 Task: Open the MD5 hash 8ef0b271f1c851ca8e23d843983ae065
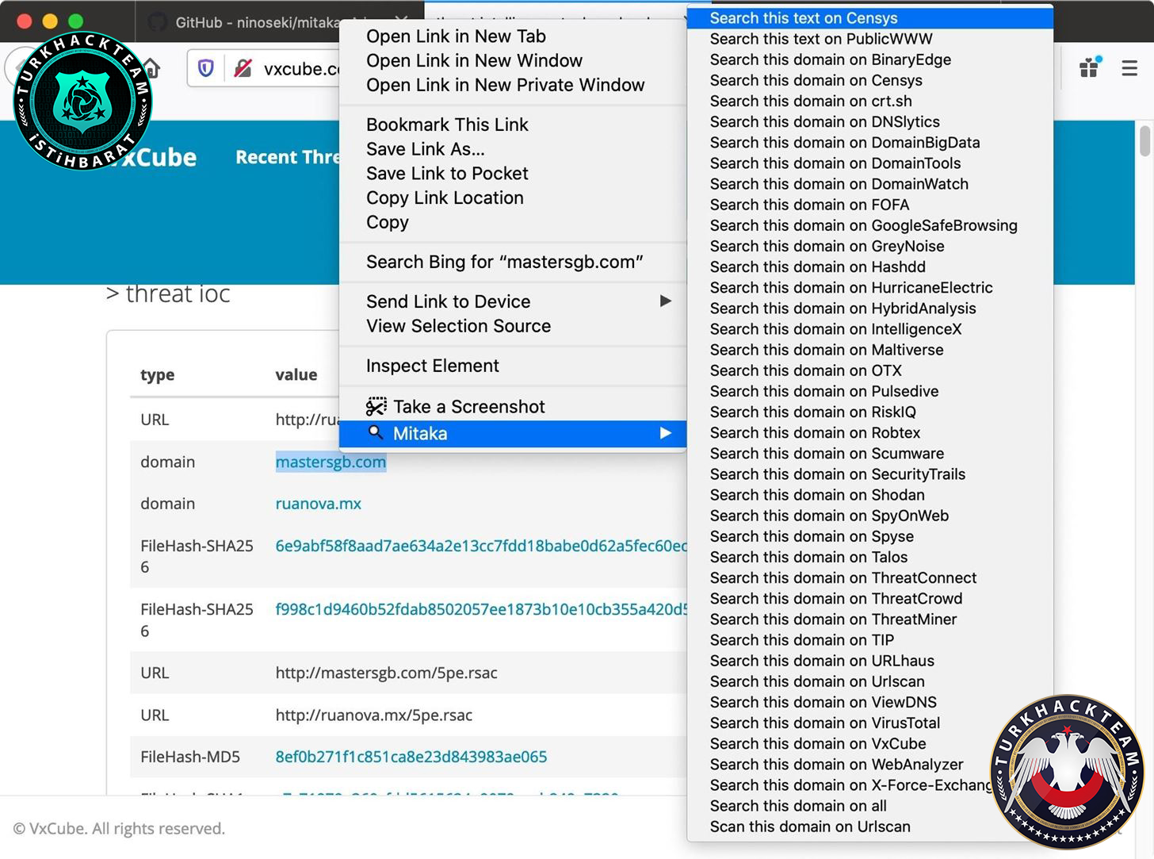pyautogui.click(x=411, y=757)
